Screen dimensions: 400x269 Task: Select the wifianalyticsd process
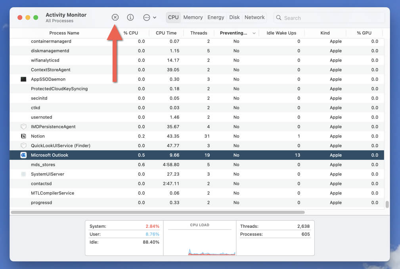[197, 60]
